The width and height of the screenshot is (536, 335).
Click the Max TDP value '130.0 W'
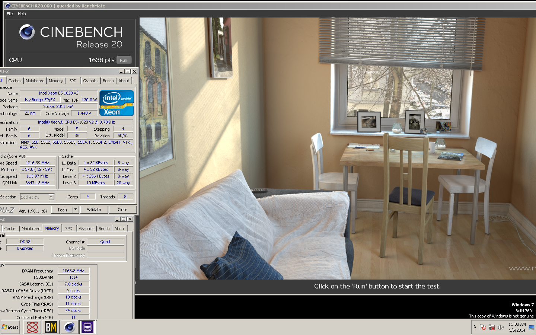89,100
